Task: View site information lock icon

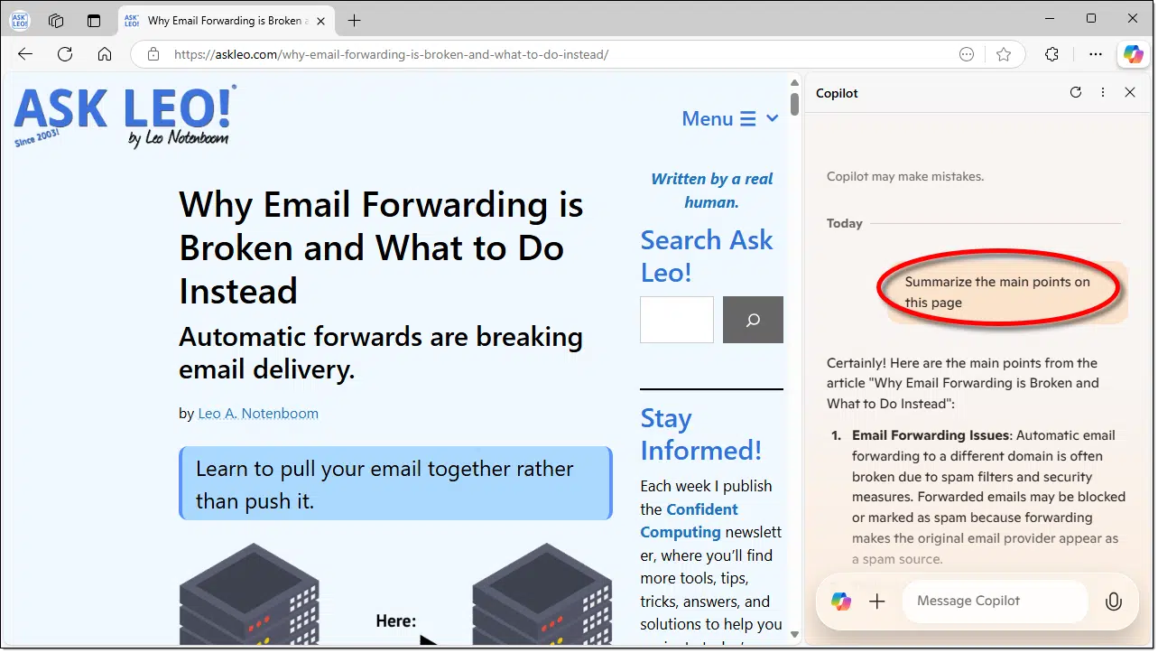Action: pos(153,54)
